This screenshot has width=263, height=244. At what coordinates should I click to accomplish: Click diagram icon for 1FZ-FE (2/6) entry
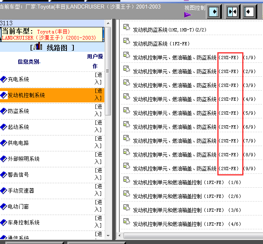[127, 194]
